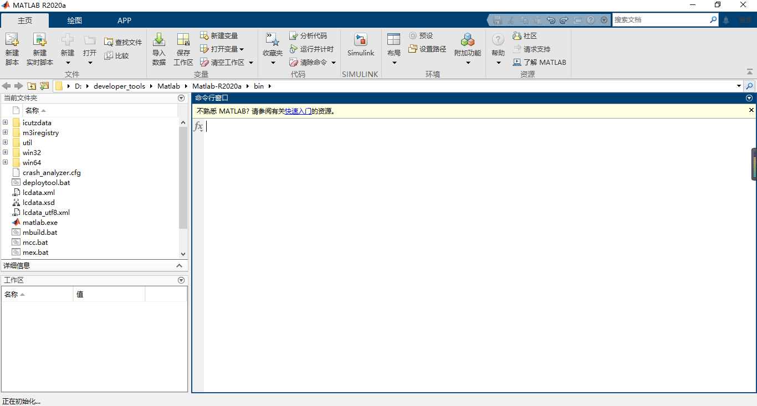Click the 快速入门 link

(x=298, y=111)
